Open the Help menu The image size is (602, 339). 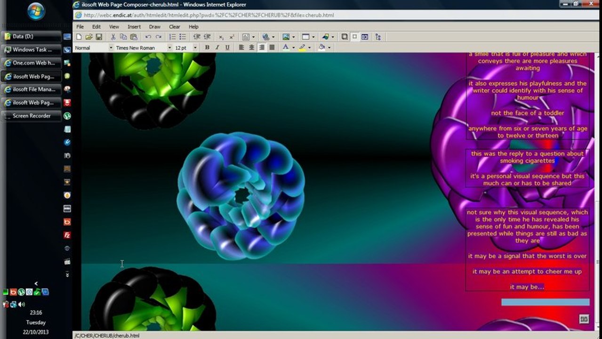[x=193, y=27]
